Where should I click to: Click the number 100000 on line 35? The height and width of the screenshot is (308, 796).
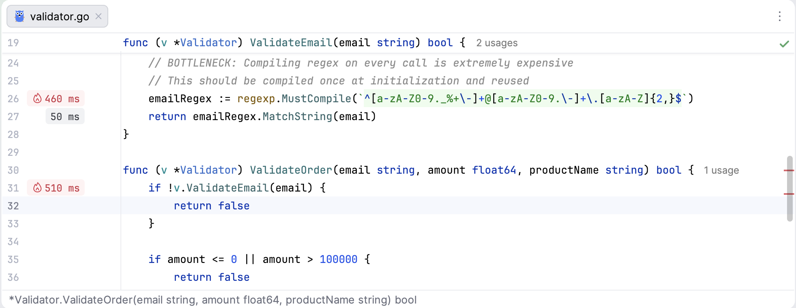pos(339,259)
